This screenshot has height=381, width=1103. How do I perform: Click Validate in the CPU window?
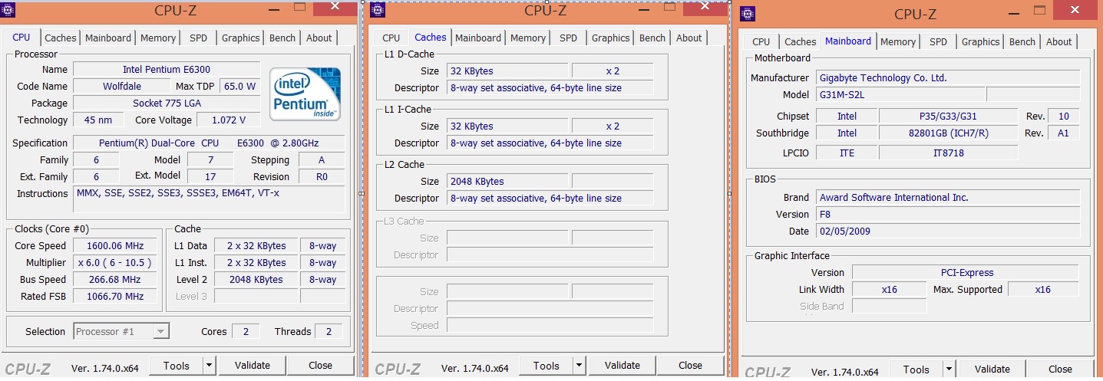253,366
